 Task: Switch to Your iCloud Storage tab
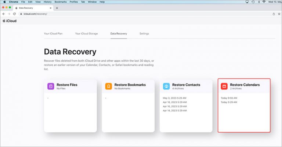(x=87, y=34)
